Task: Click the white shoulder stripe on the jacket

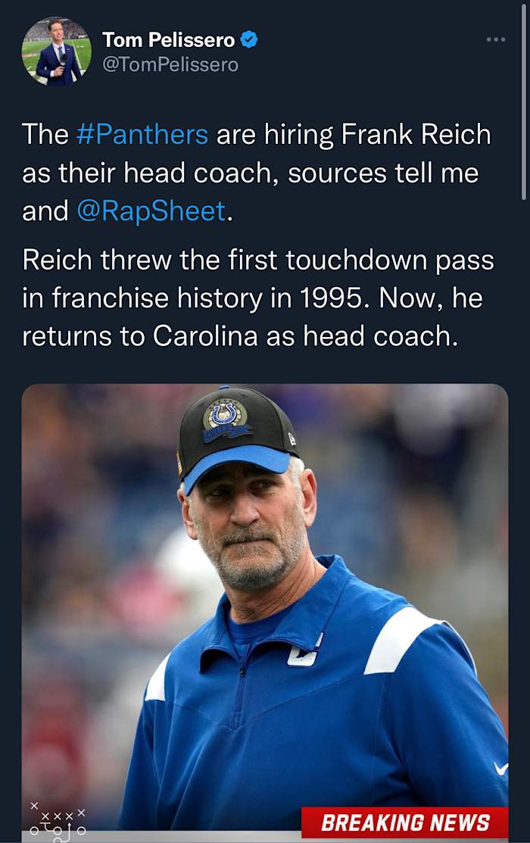Action: [400, 642]
